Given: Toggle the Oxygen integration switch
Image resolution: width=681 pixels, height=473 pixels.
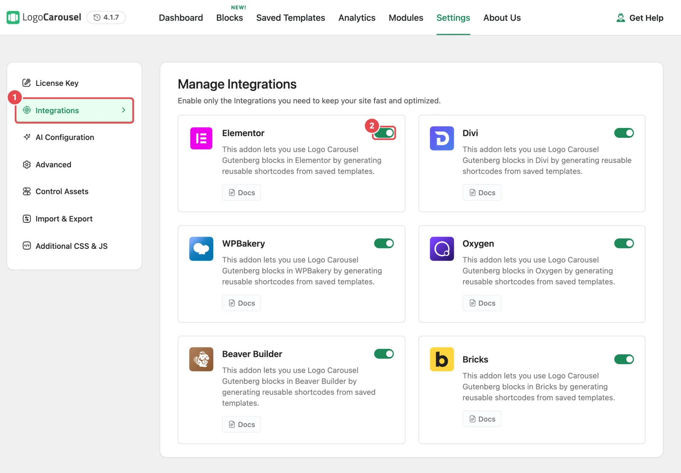Looking at the screenshot, I should [624, 243].
